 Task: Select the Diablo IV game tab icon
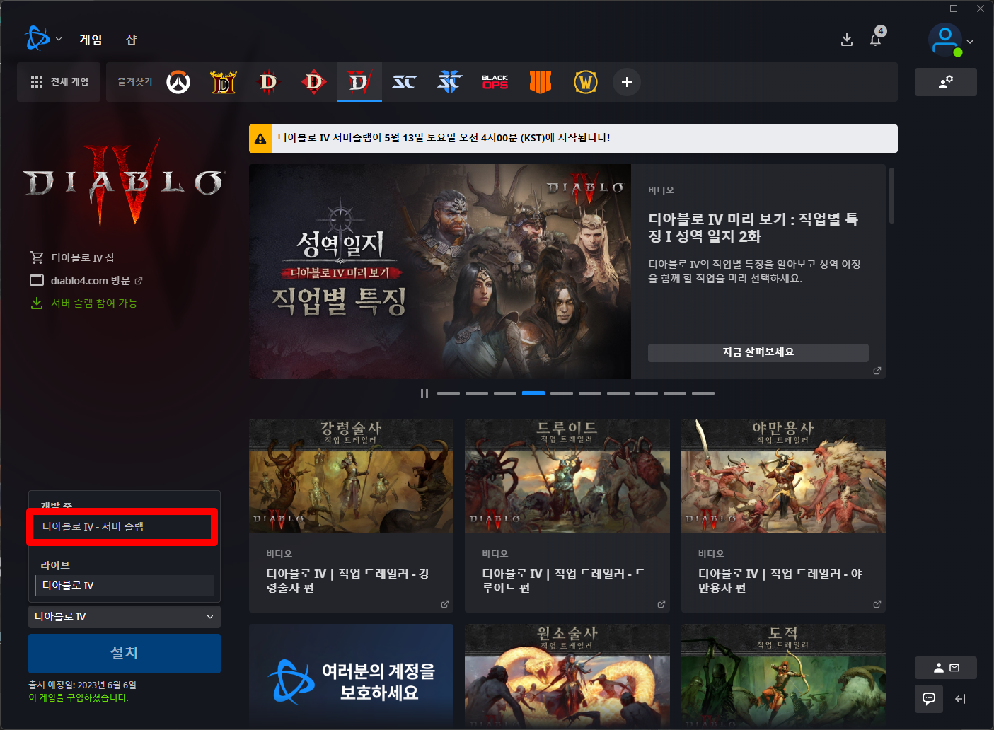tap(359, 82)
